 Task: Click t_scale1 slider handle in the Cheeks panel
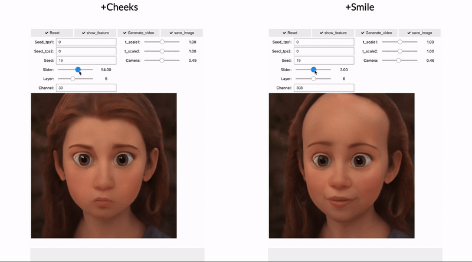click(x=162, y=42)
